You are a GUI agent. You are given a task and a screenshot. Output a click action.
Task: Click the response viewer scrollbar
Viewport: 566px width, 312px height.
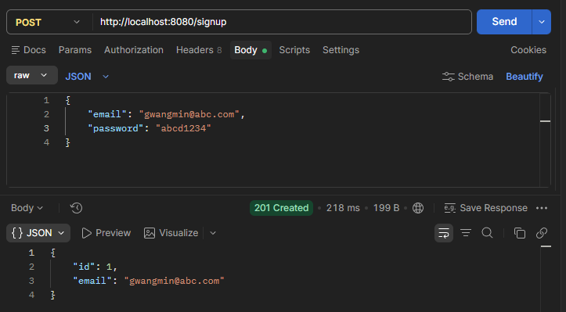pos(546,278)
